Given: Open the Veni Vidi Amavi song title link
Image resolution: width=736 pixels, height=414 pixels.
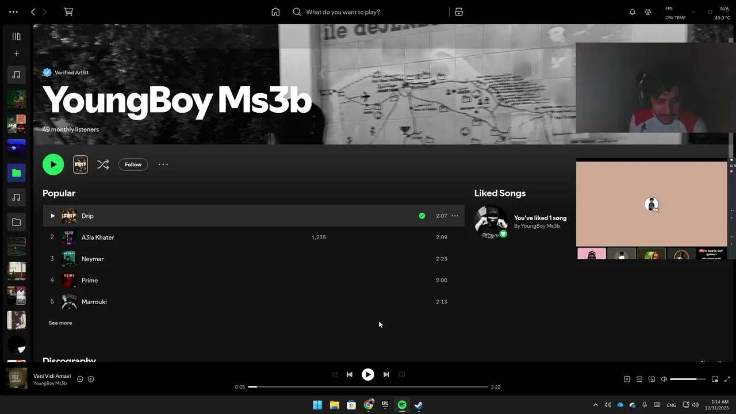Looking at the screenshot, I should (x=52, y=376).
